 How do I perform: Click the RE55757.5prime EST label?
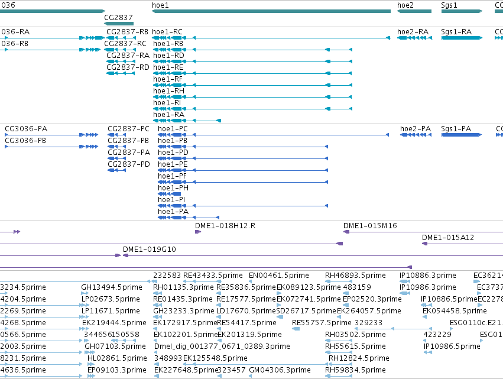point(322,323)
